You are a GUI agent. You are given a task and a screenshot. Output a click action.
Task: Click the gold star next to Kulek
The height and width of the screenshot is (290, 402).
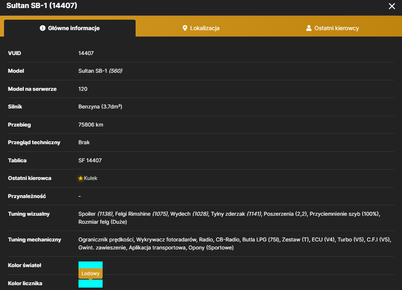coord(80,178)
